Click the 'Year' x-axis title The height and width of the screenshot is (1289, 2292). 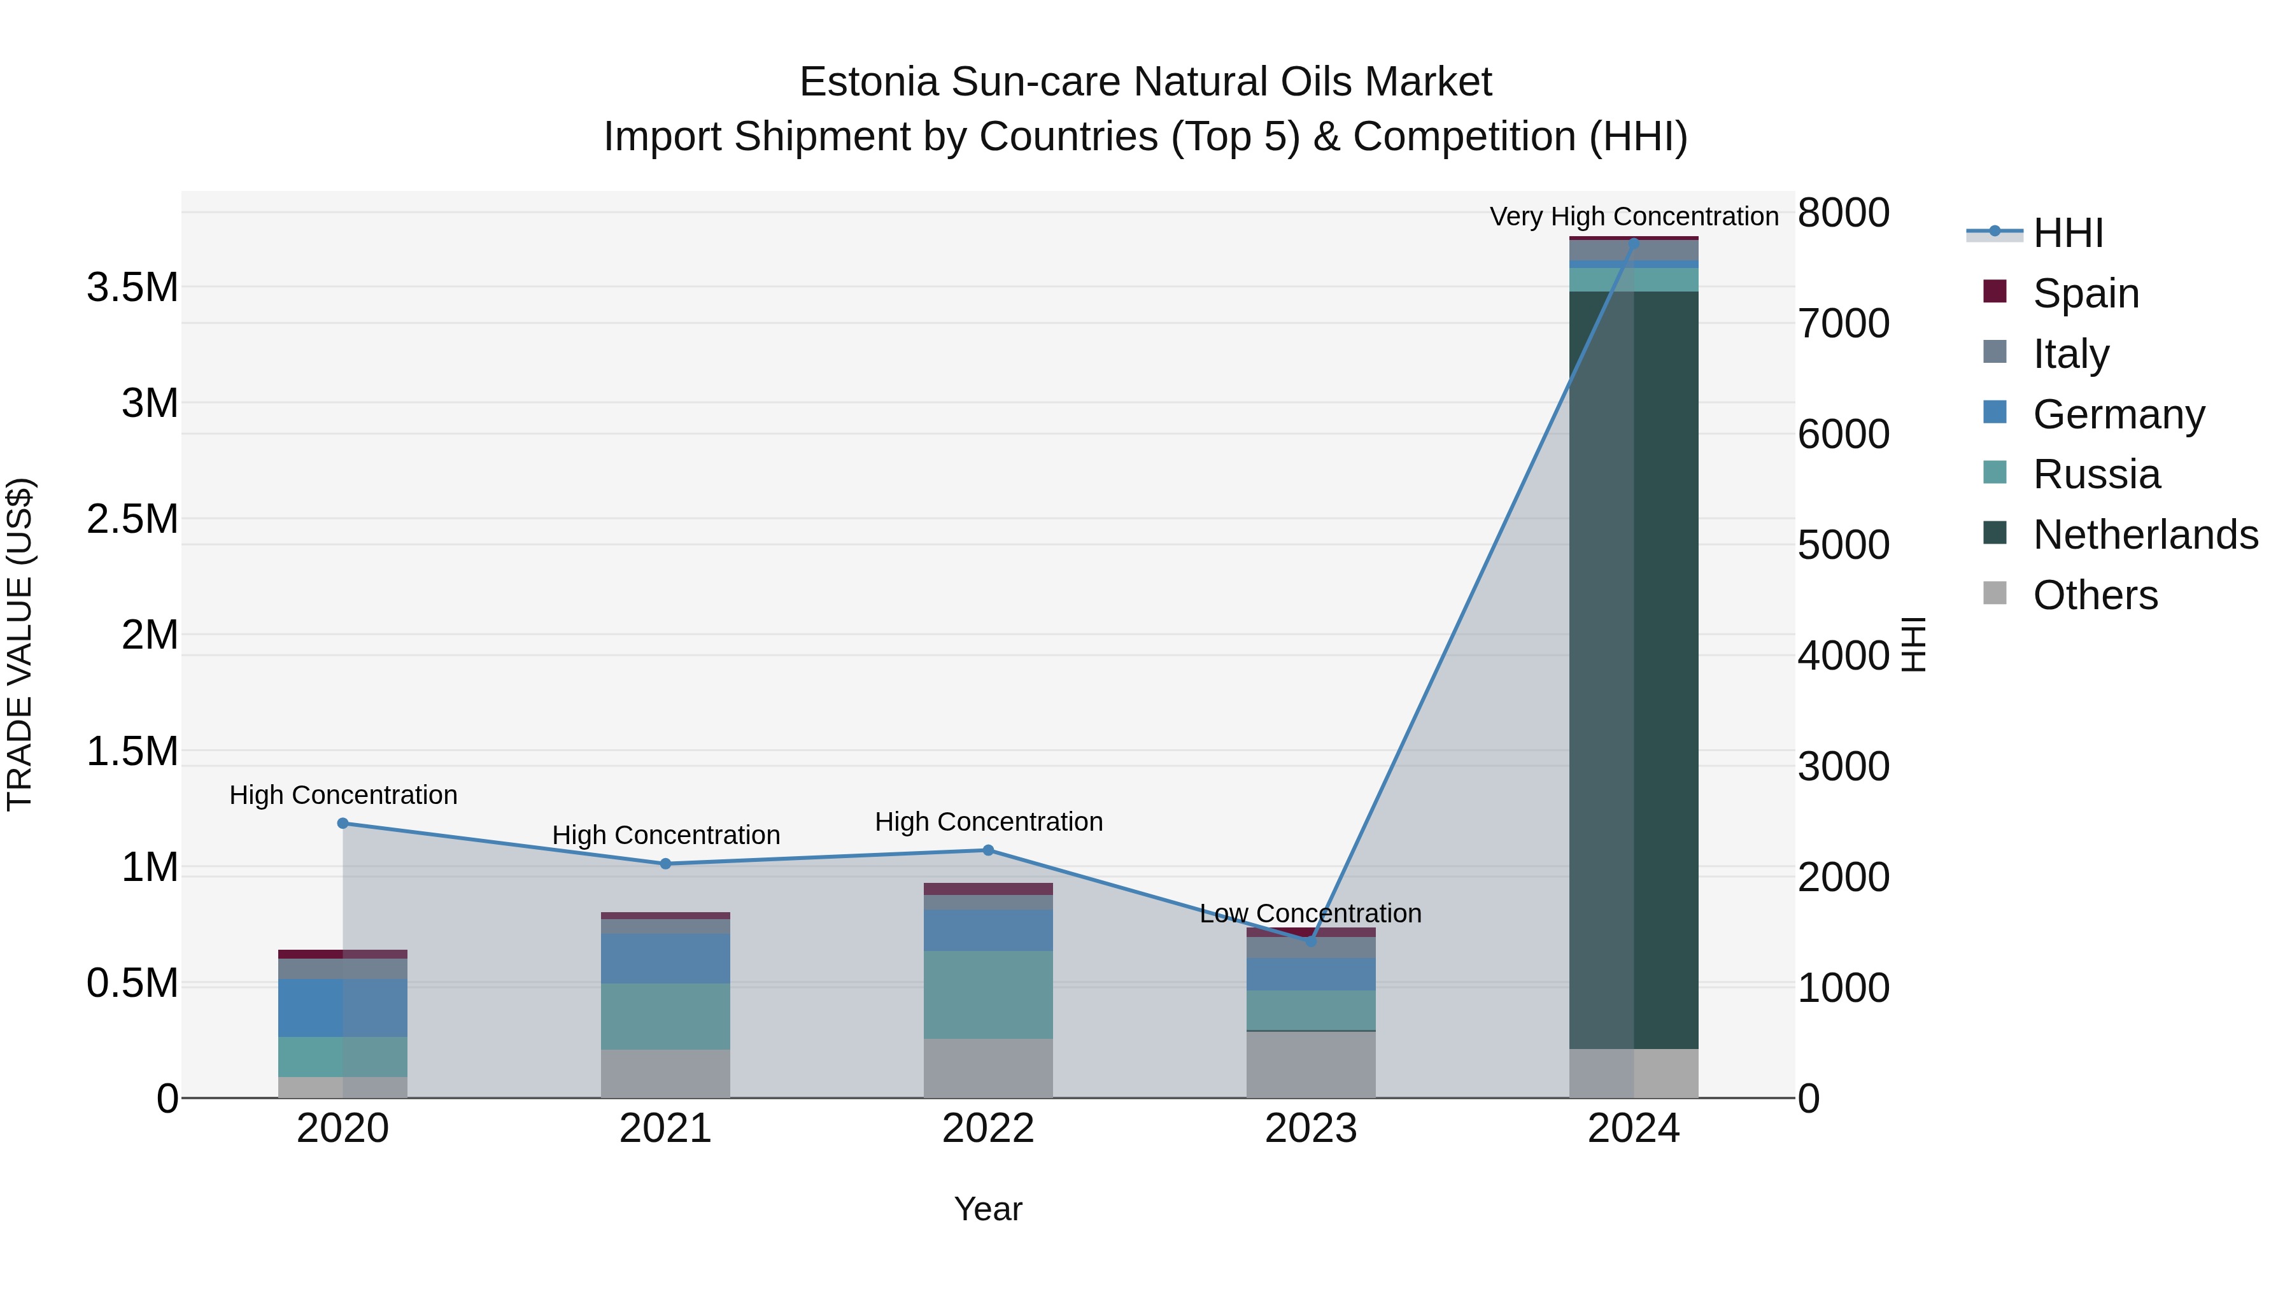(987, 1210)
